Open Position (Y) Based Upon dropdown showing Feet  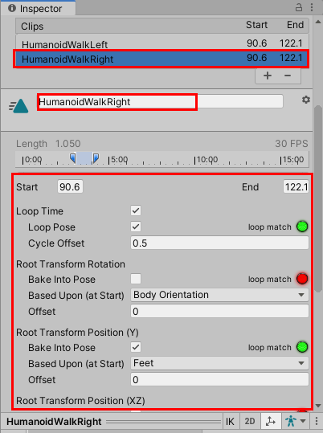[219, 363]
